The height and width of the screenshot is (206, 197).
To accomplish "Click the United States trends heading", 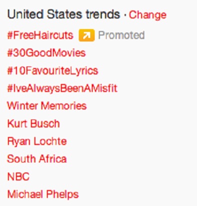I will 64,14.
